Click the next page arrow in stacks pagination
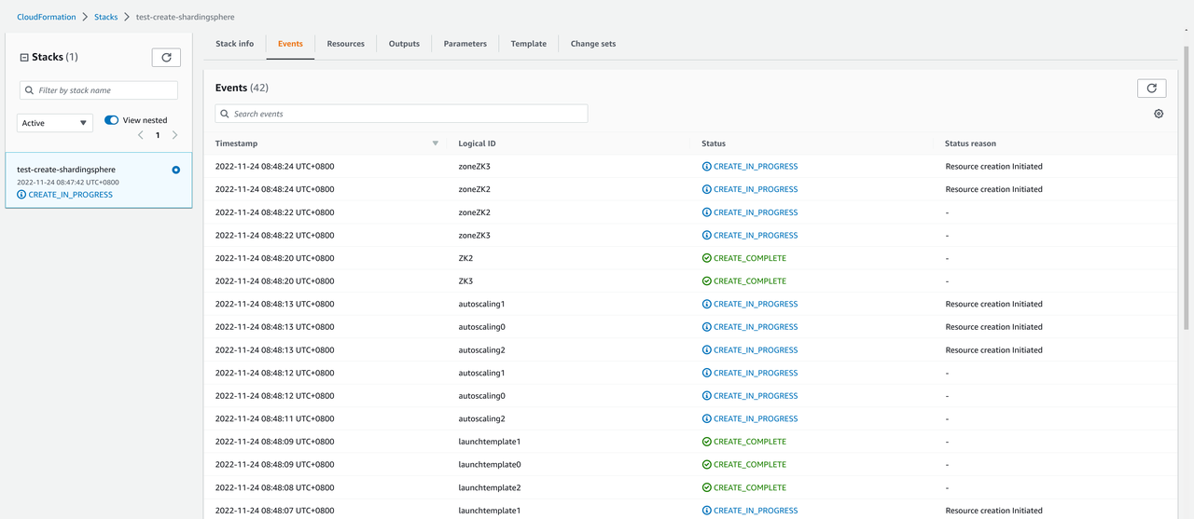This screenshot has height=519, width=1194. click(174, 135)
